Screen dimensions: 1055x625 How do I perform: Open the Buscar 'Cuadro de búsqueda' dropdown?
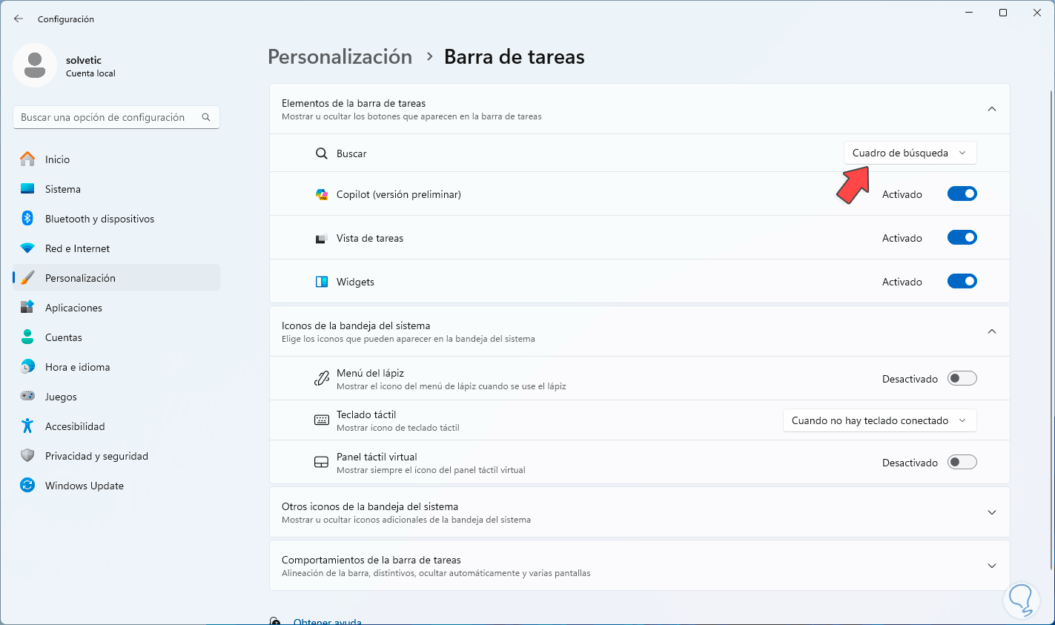click(x=910, y=153)
